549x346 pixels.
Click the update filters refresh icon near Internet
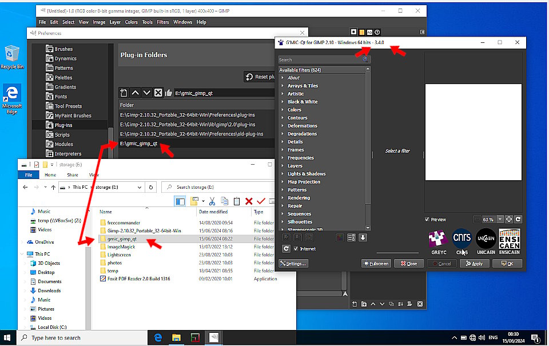286,249
